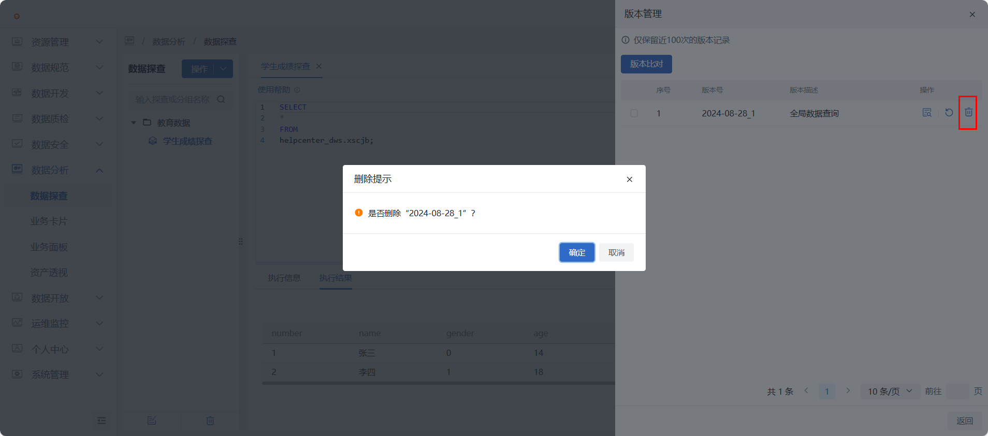Tick the checkbox for version 2024-08-28_1
Viewport: 988px width, 436px height.
(x=634, y=113)
